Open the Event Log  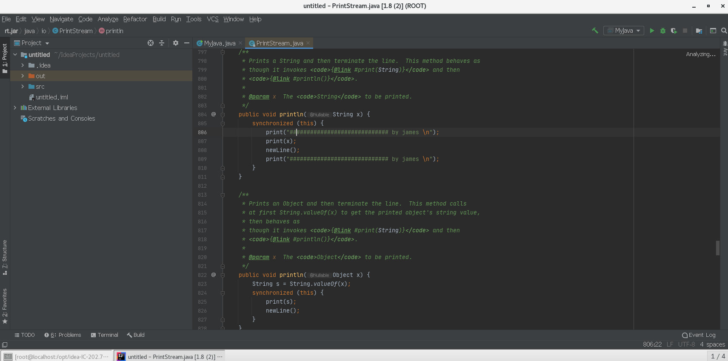(699, 335)
